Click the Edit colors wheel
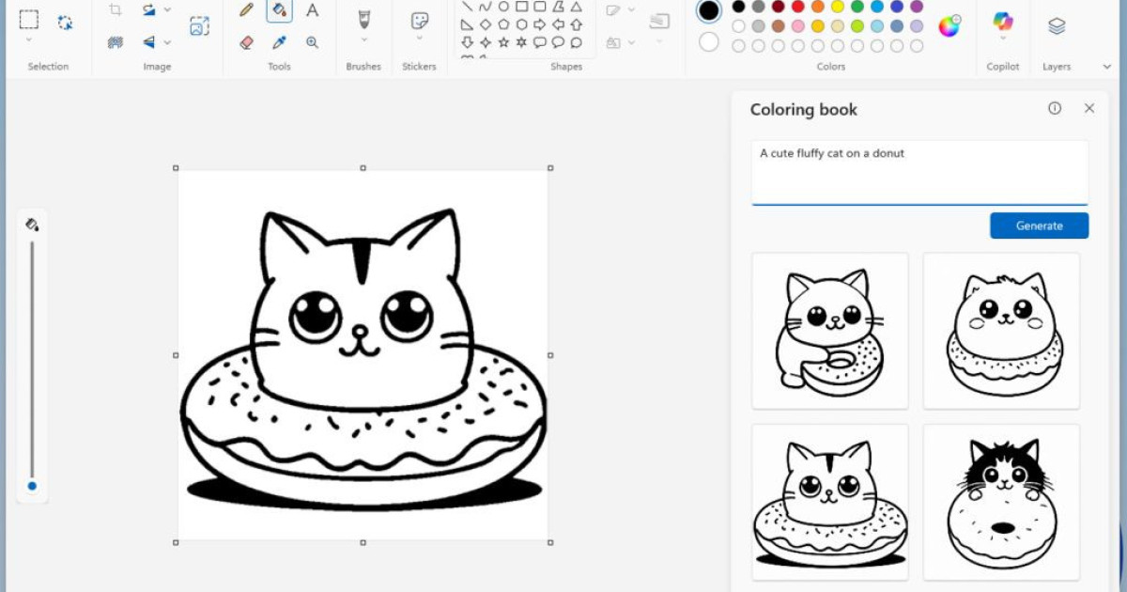 pos(949,26)
